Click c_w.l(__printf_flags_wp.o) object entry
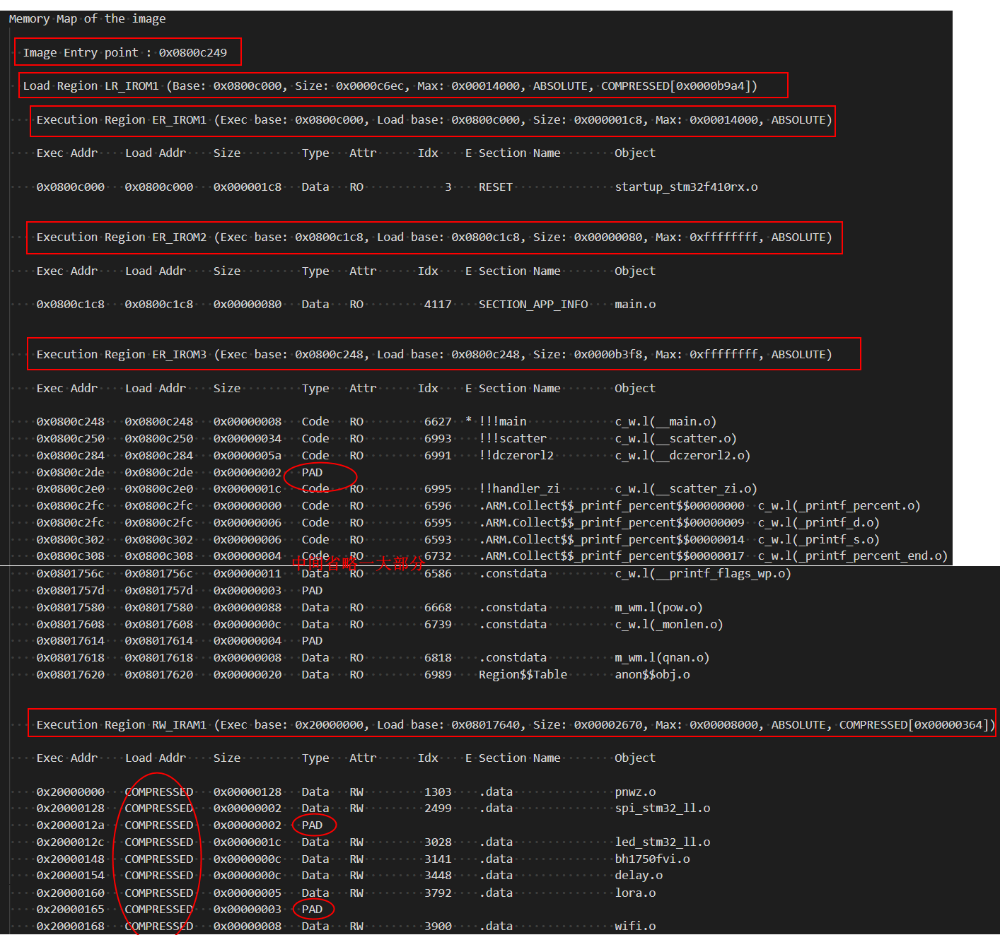Viewport: 1000px width, 935px height. (703, 574)
